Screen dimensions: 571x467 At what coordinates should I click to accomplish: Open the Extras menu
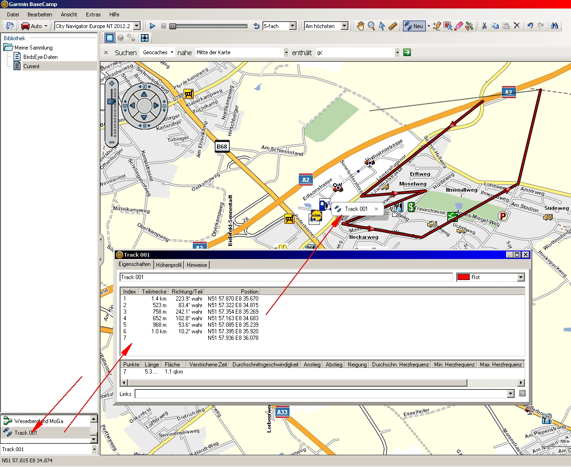click(93, 14)
